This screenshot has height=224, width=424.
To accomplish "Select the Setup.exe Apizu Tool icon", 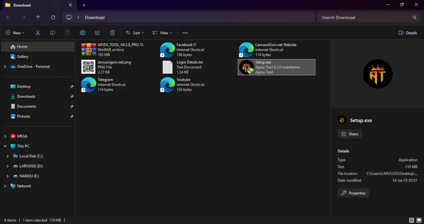I will pyautogui.click(x=246, y=67).
